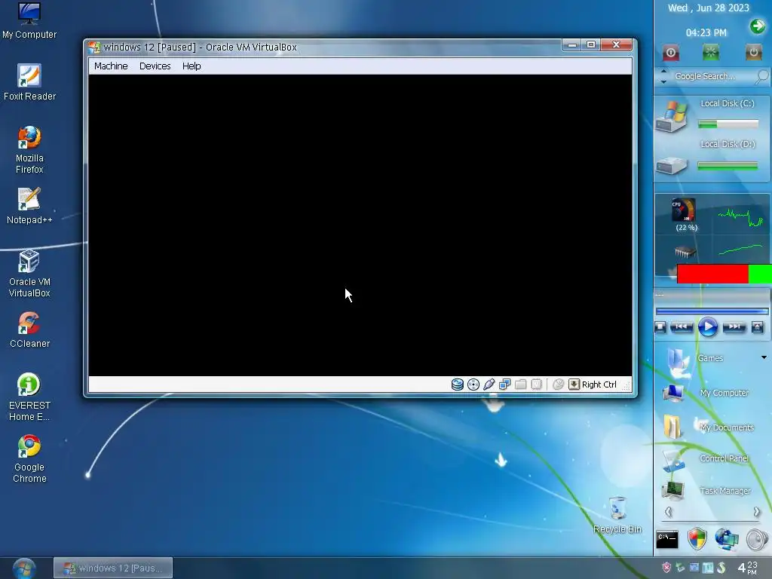This screenshot has width=772, height=579.
Task: Click the orange power standby button in sidebar
Action: (x=753, y=52)
